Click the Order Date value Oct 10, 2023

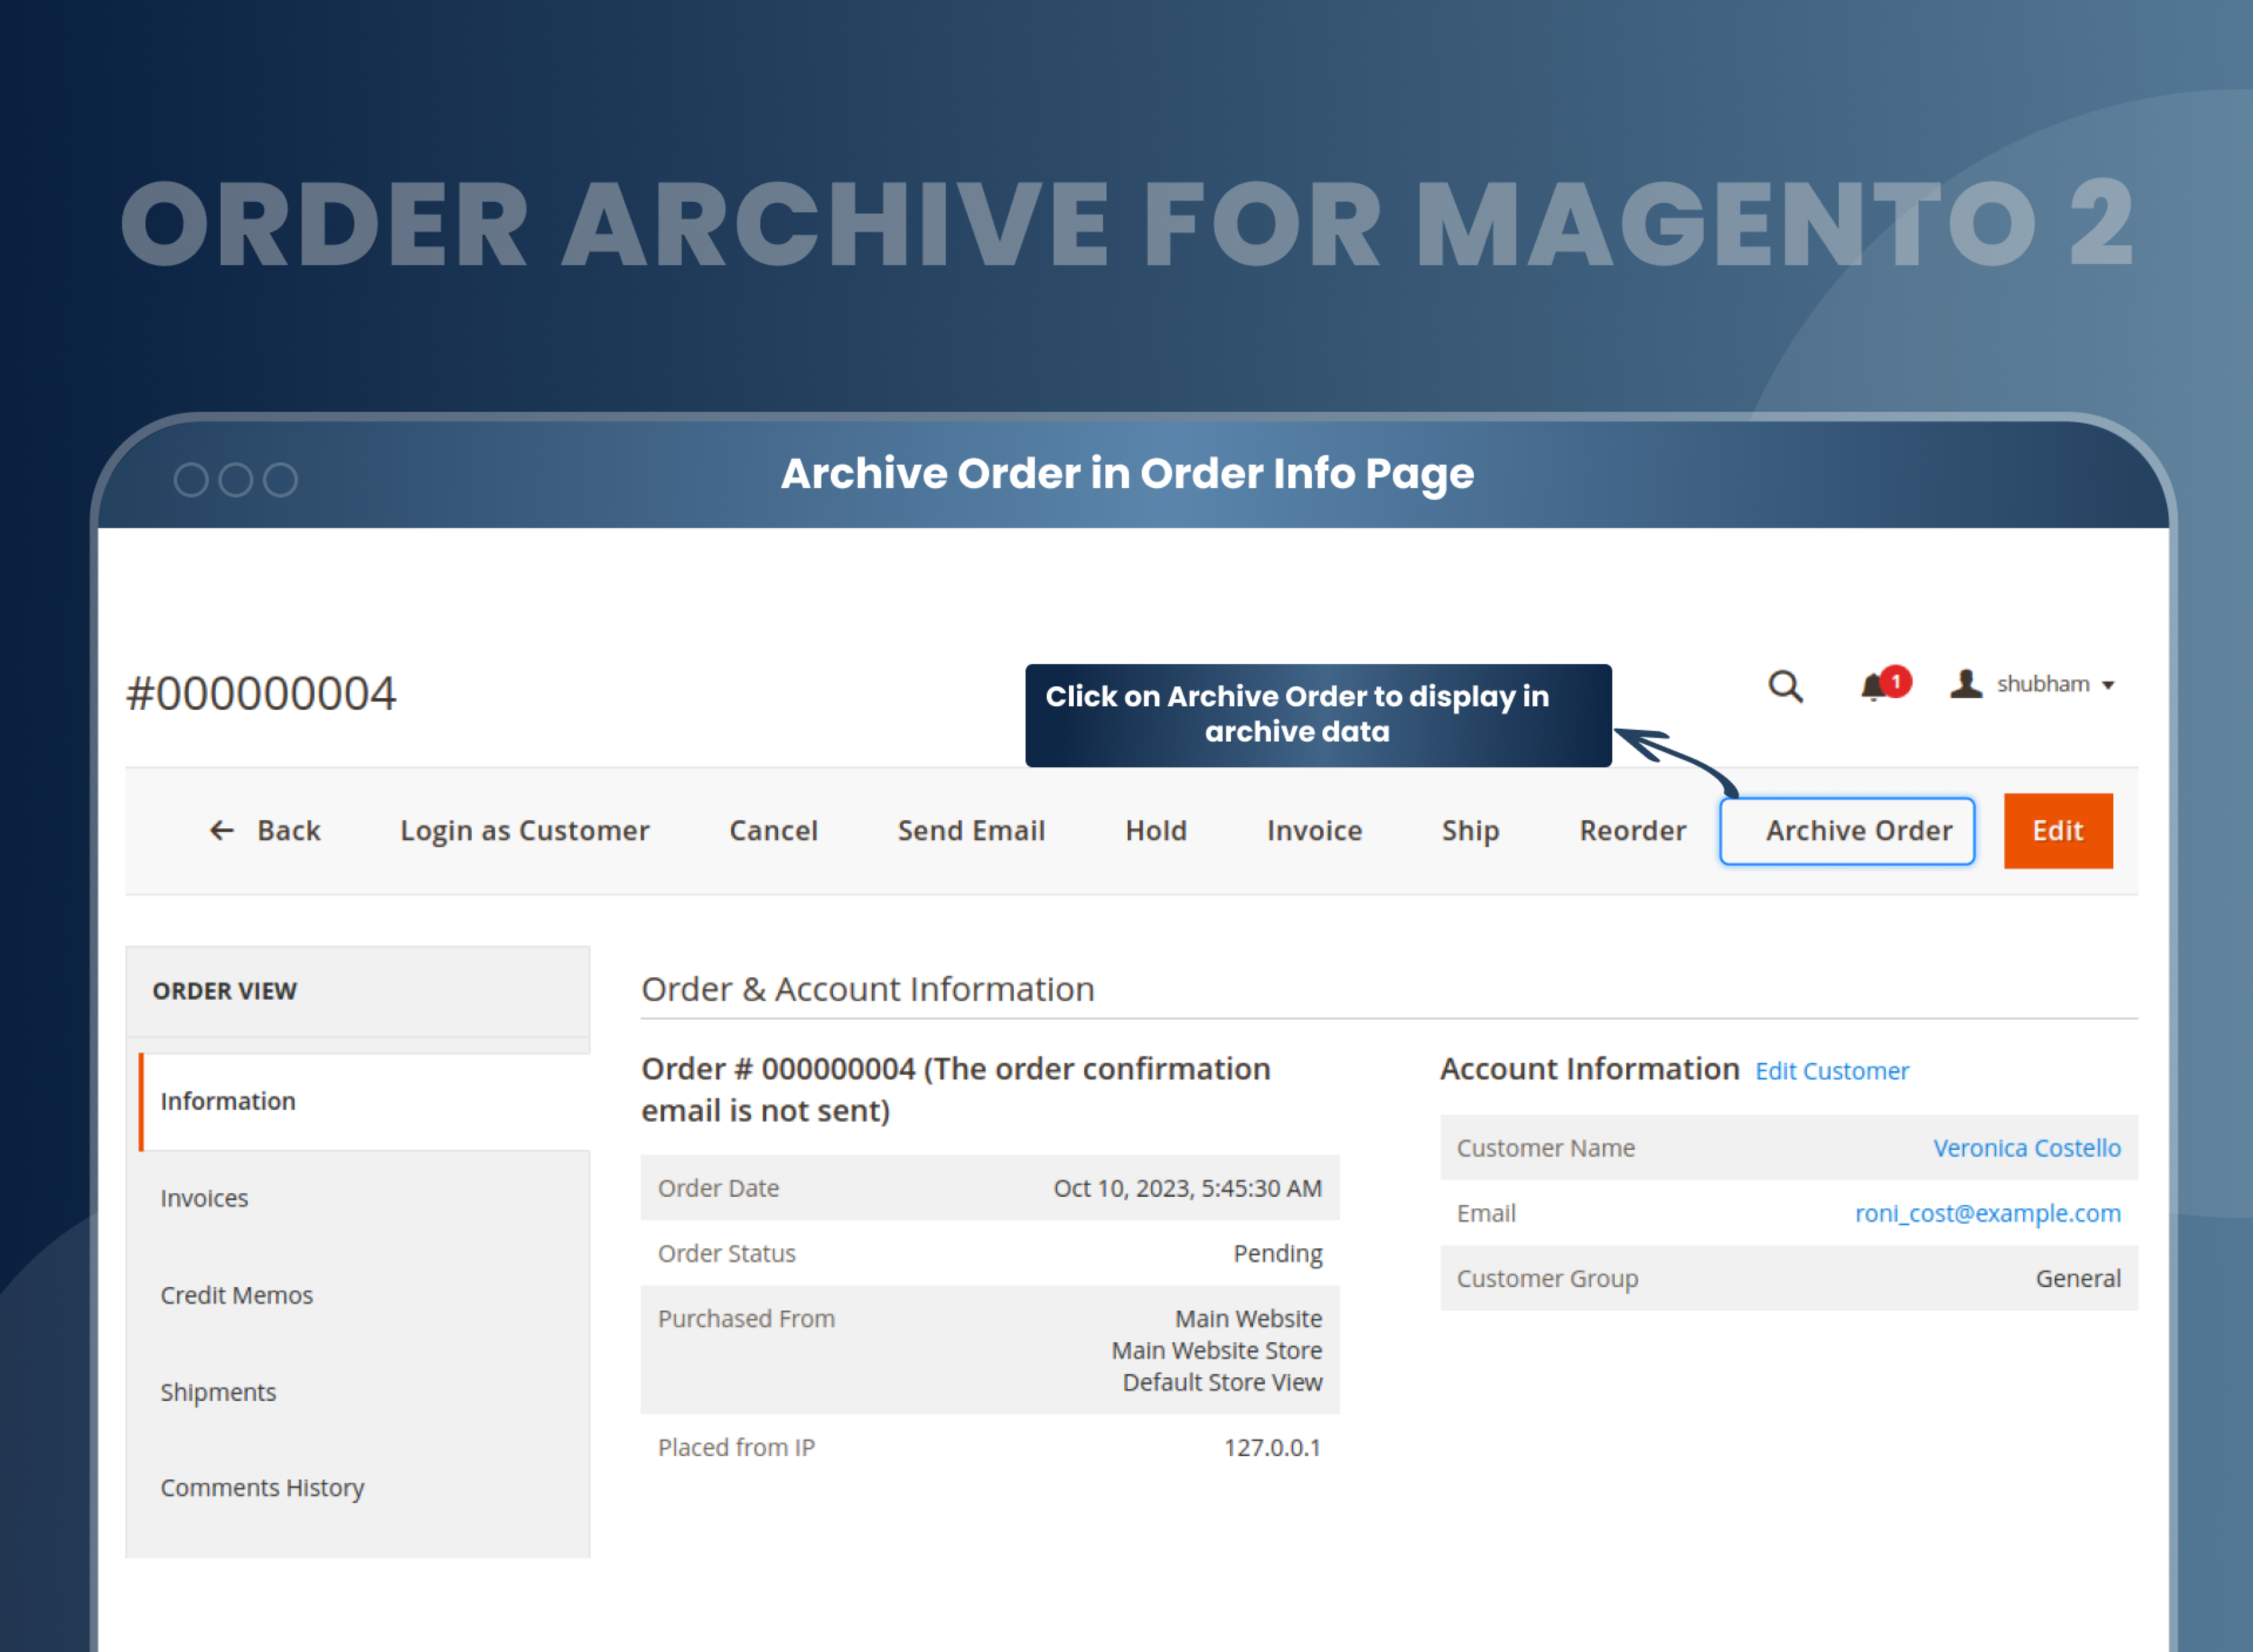coord(1187,1188)
